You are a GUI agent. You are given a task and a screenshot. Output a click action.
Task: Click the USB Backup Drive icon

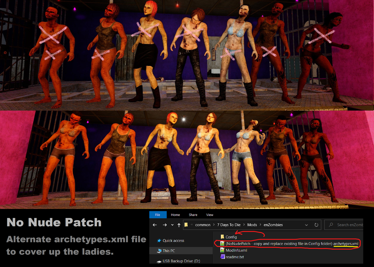[x=159, y=262]
